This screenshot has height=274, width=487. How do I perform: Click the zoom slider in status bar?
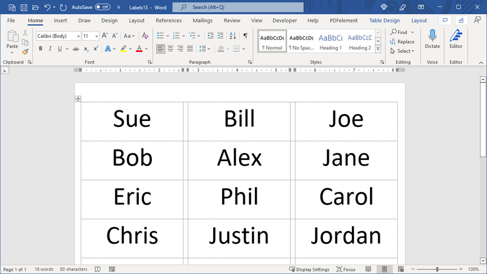point(433,269)
